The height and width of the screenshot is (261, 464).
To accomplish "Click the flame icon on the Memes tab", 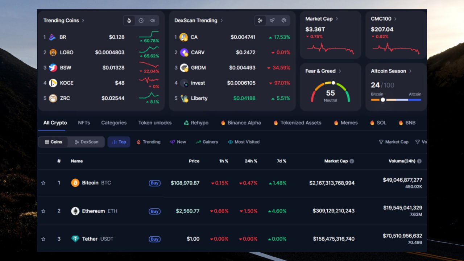I will 336,123.
